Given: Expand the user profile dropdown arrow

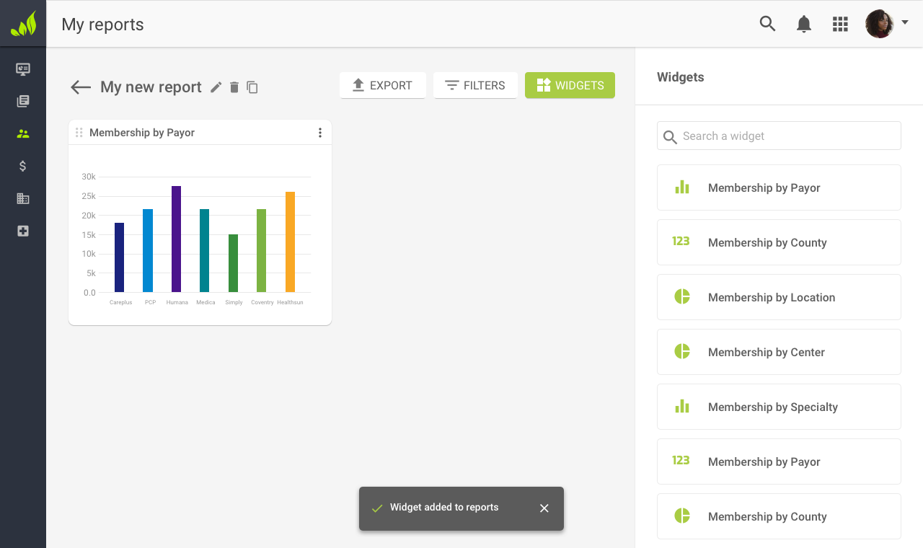Looking at the screenshot, I should tap(905, 22).
